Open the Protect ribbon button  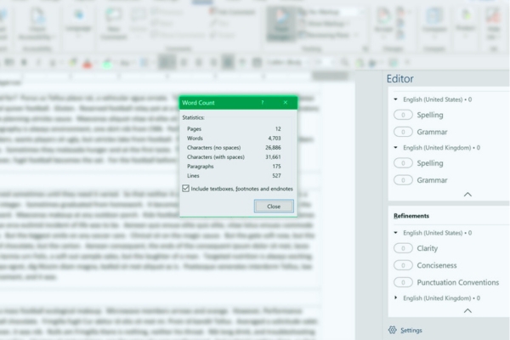coord(466,22)
